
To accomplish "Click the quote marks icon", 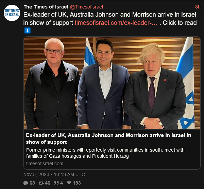I will tap(56, 183).
